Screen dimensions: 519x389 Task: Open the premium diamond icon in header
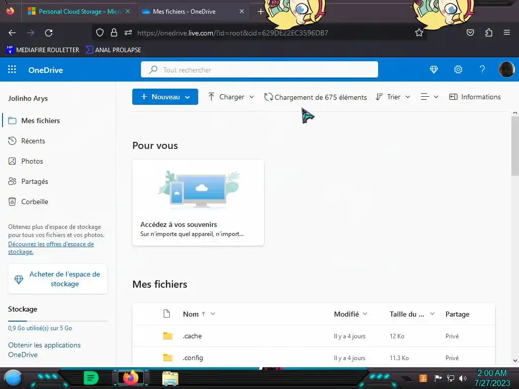[x=434, y=69]
